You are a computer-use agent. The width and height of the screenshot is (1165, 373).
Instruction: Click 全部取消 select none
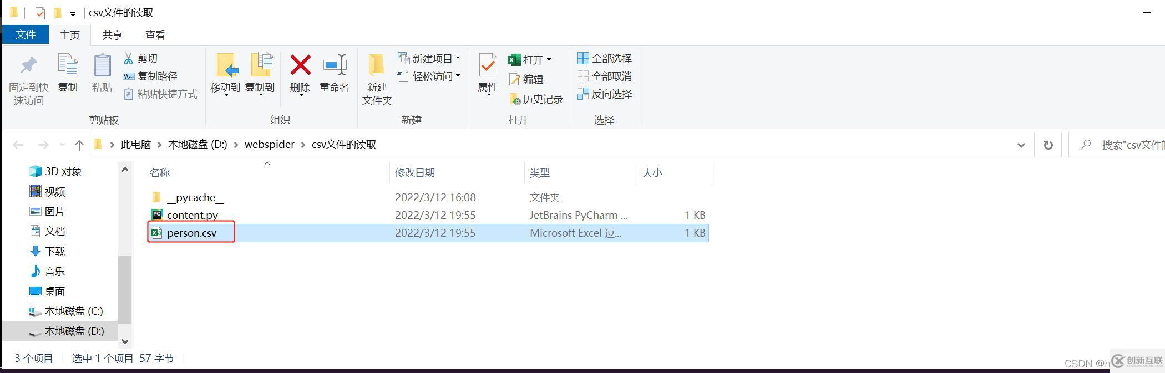coord(605,76)
